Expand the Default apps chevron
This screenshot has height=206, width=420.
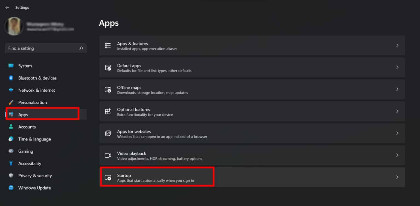[x=397, y=67]
